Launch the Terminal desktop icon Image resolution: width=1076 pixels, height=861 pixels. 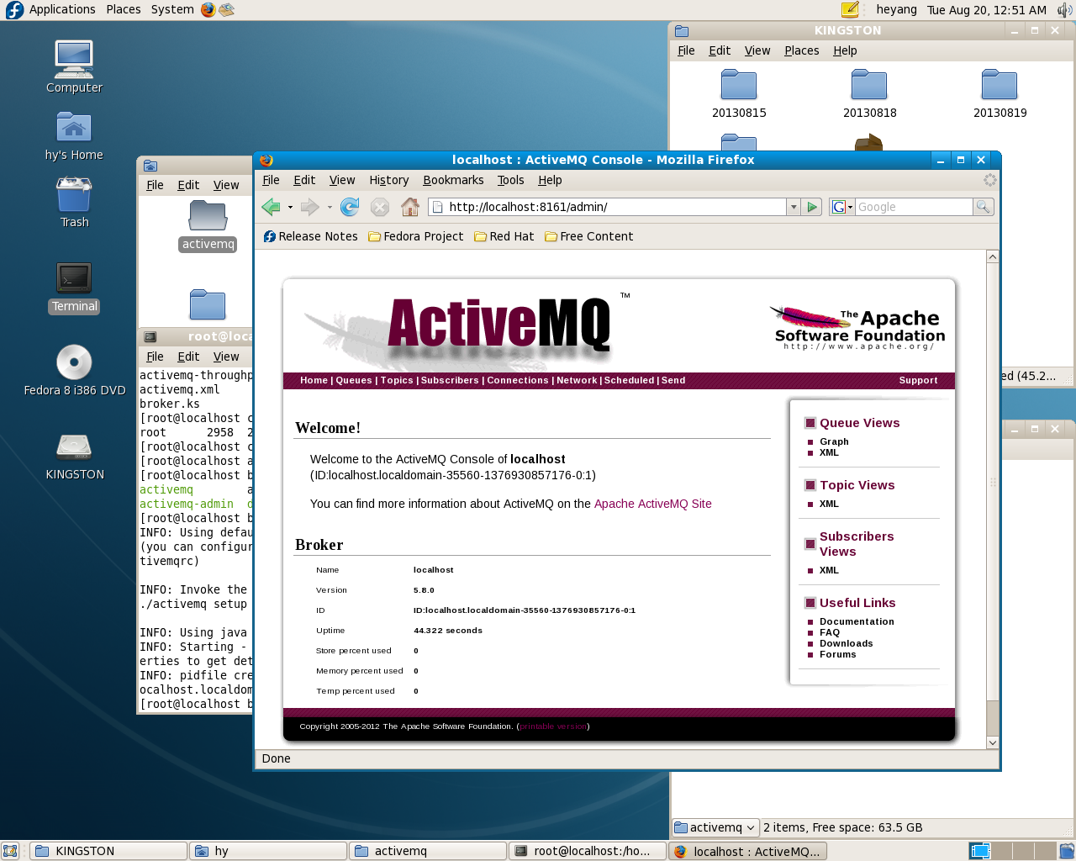(x=74, y=288)
